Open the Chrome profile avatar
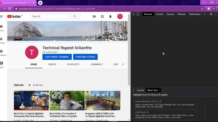Screen dimensions: 218x122 (x=214, y=9)
